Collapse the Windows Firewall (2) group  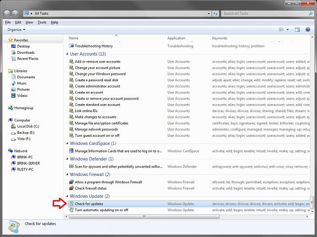tap(67, 174)
